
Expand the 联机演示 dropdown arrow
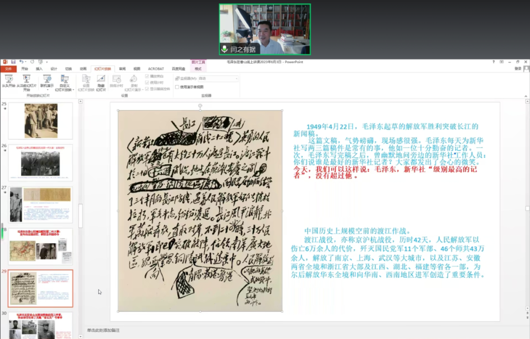tap(47, 90)
